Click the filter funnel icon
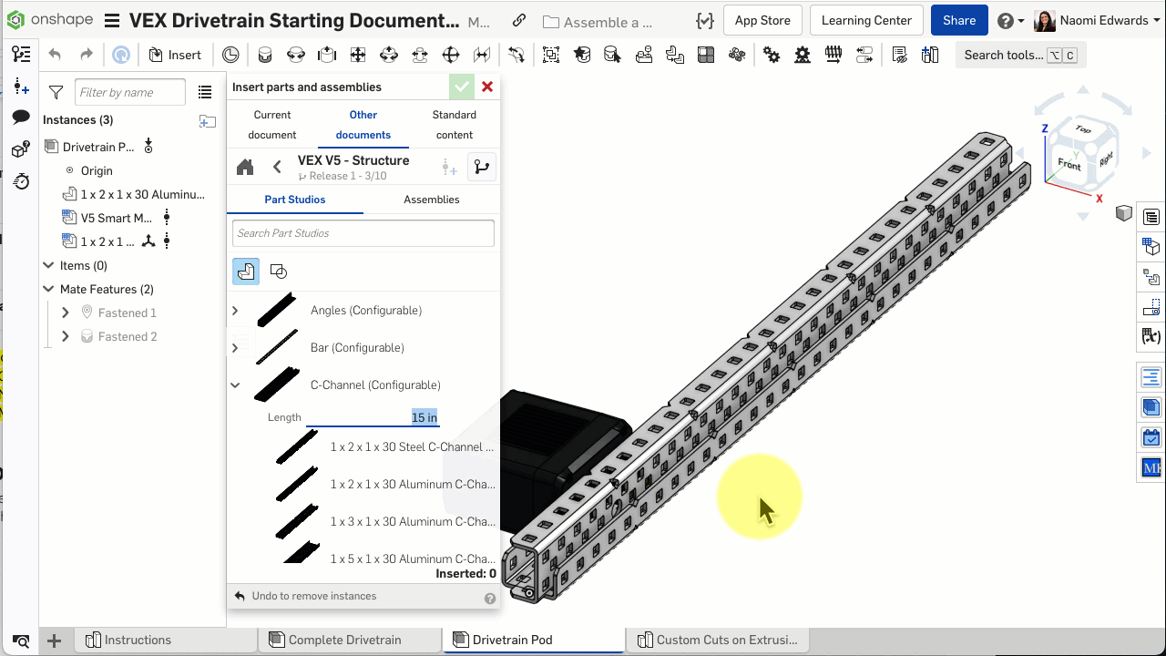 (56, 92)
